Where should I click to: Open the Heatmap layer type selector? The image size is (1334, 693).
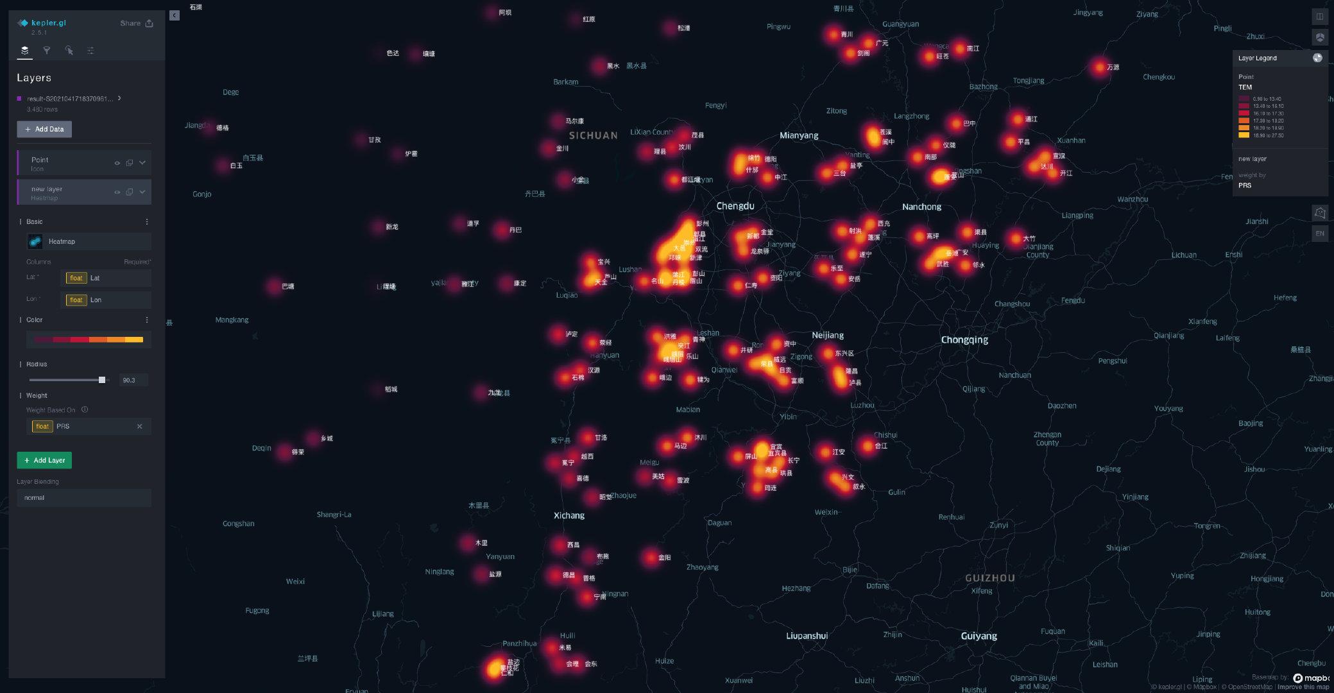coord(89,241)
